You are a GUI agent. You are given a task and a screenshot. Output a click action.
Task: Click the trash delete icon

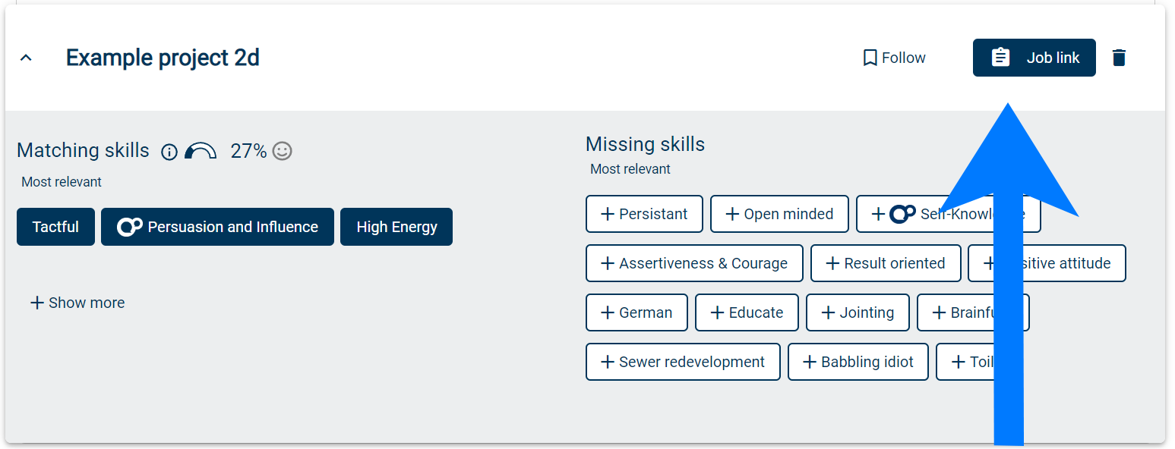click(1119, 57)
